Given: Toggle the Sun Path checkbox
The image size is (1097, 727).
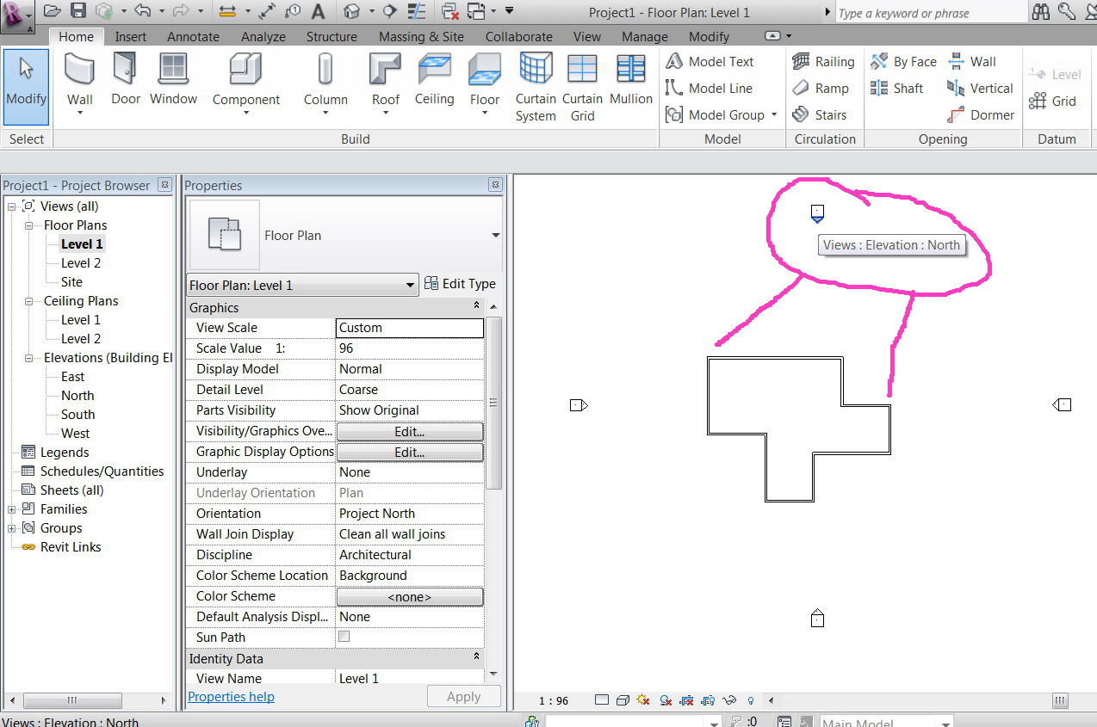Looking at the screenshot, I should [344, 637].
